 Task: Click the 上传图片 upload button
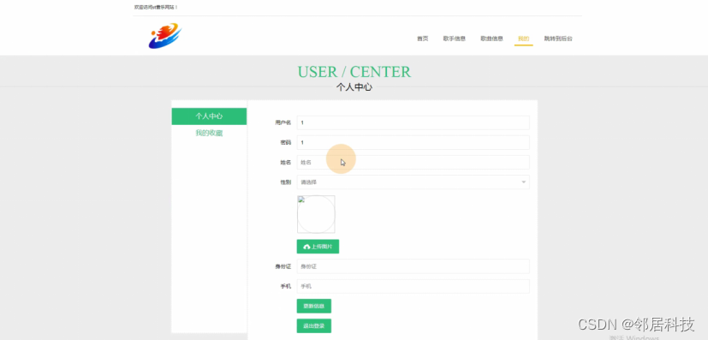point(318,247)
